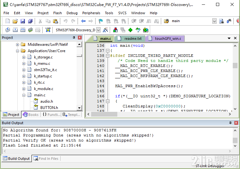This screenshot has width=240, height=169.
Task: Open the File menu
Action: (6, 13)
